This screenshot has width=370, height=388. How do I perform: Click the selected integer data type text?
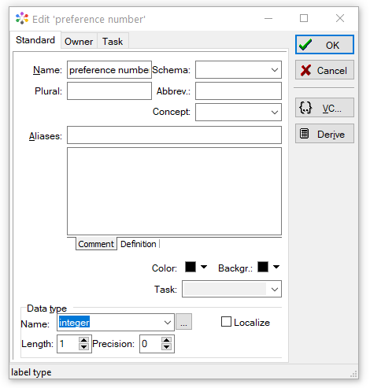74,322
